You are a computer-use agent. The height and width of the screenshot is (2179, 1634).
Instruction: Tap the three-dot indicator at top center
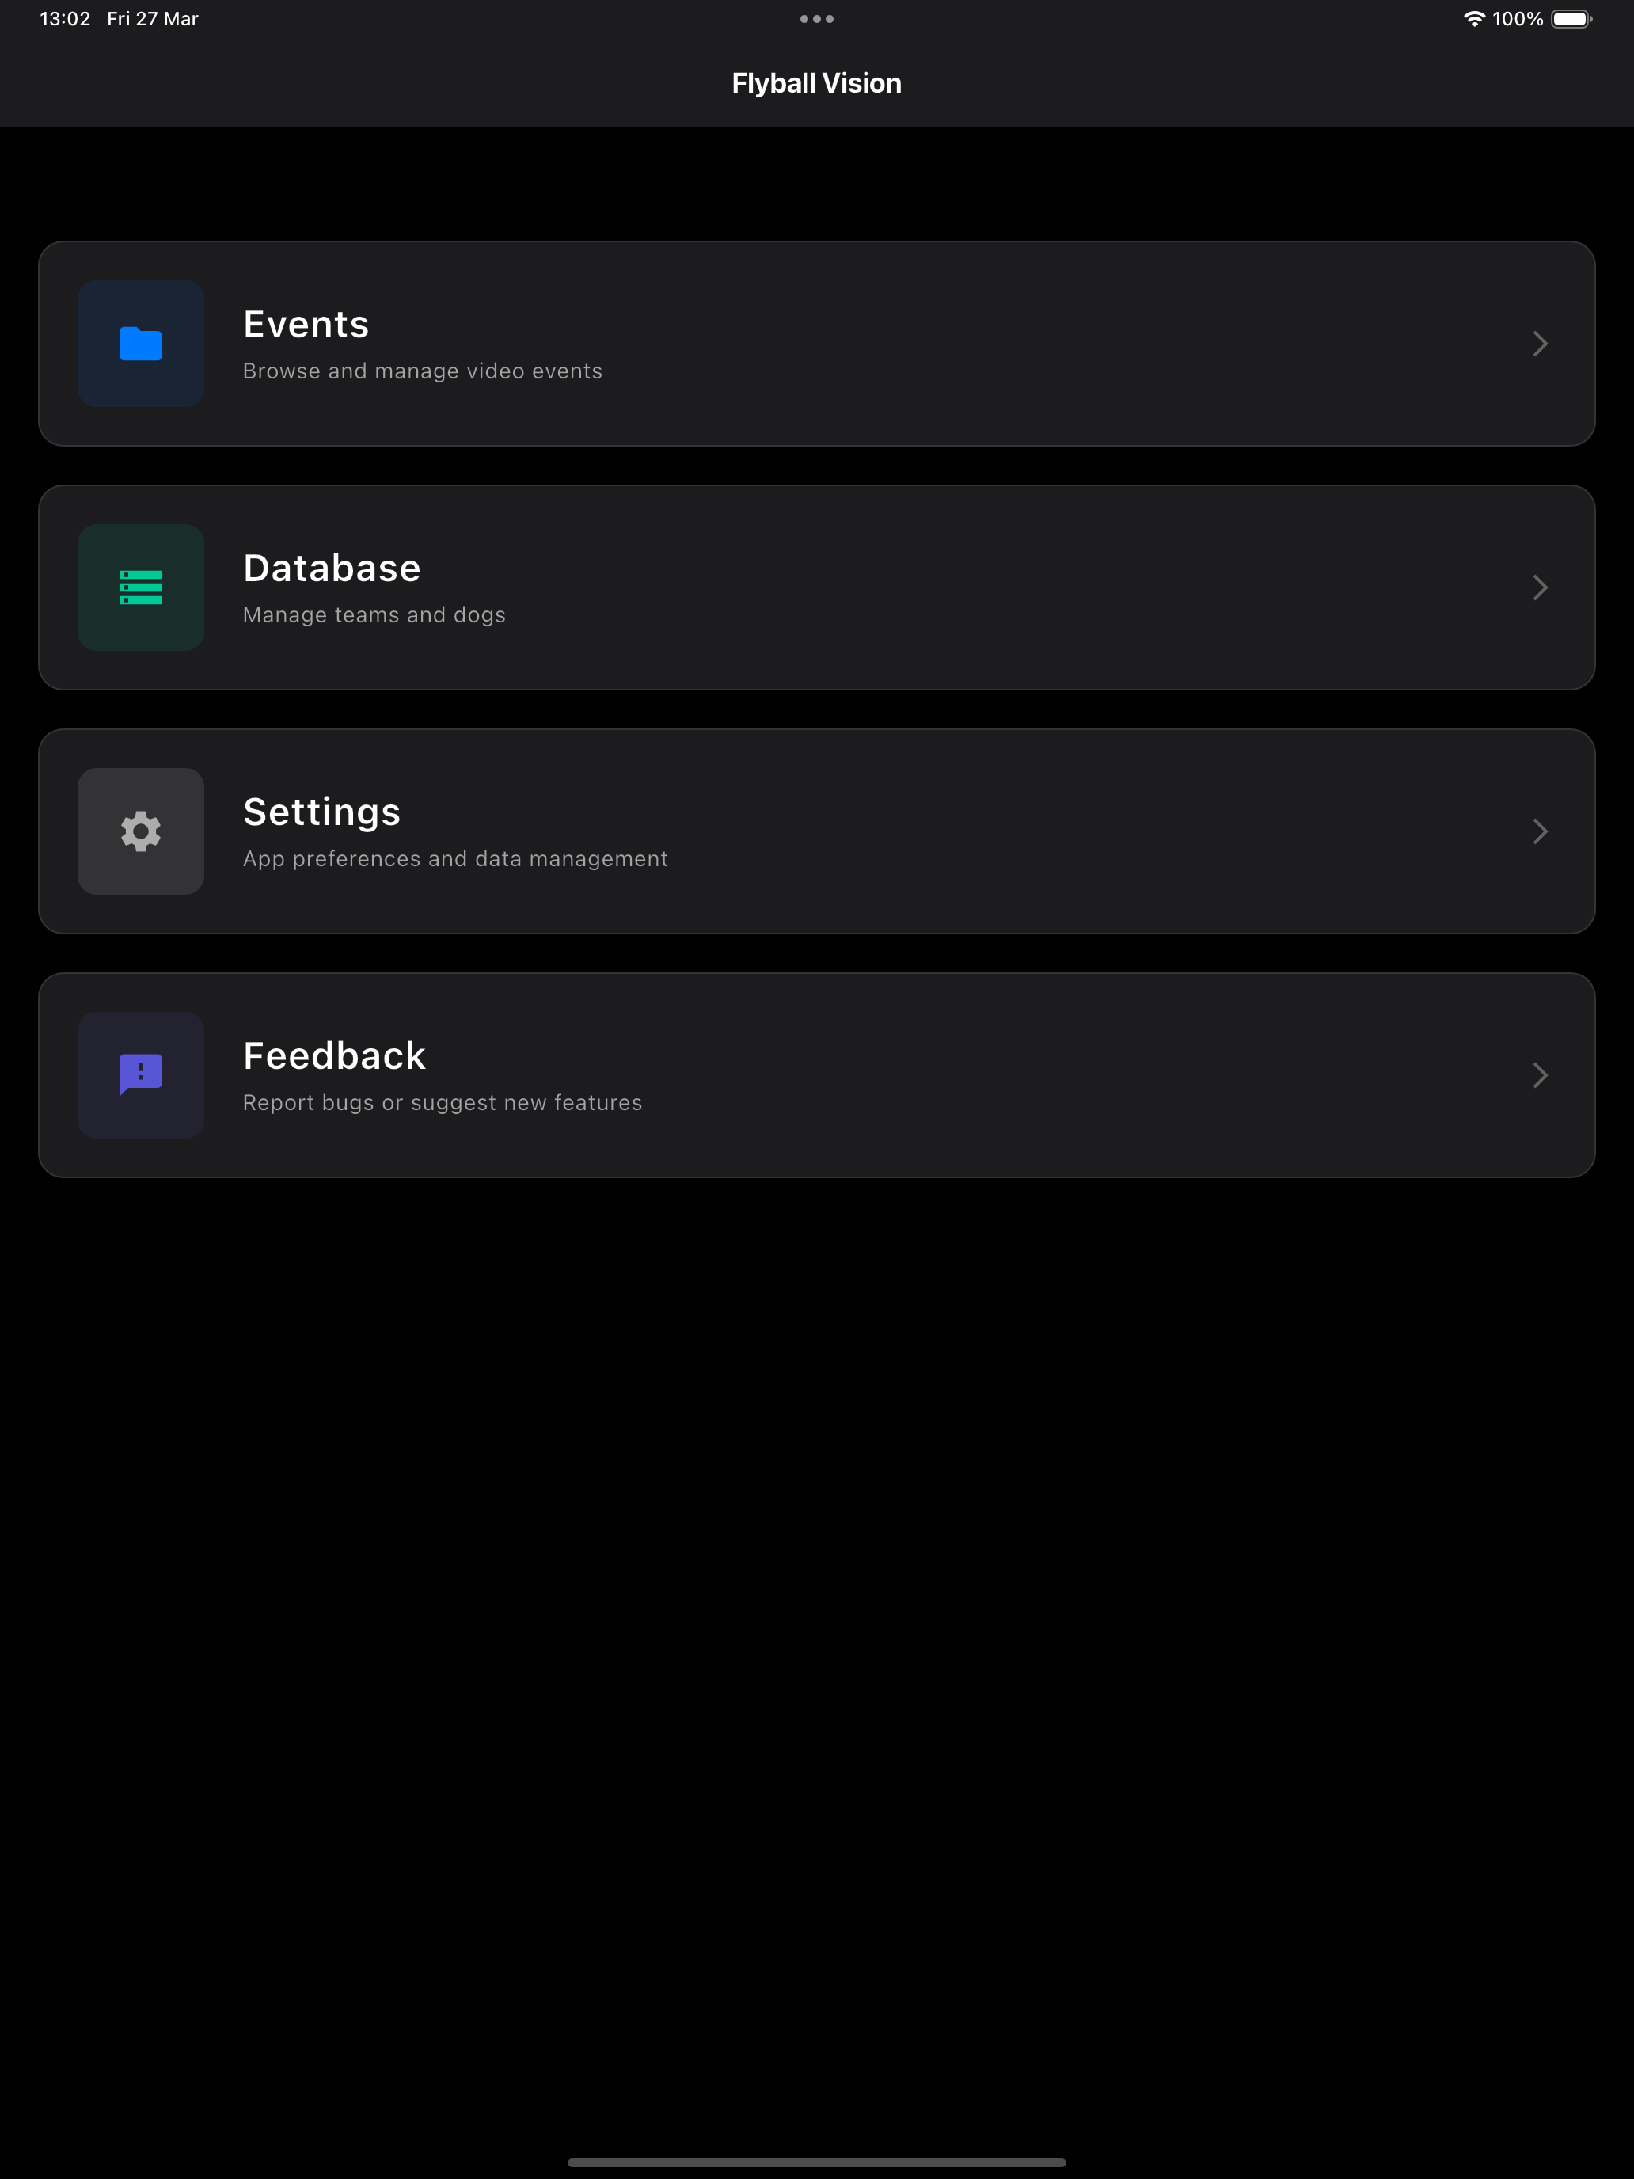(x=816, y=17)
